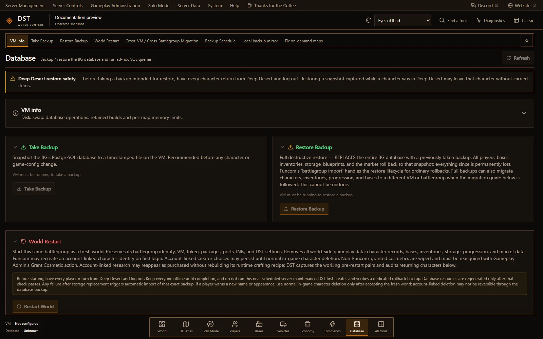Click the 'Not configured' VM status text

point(26,324)
